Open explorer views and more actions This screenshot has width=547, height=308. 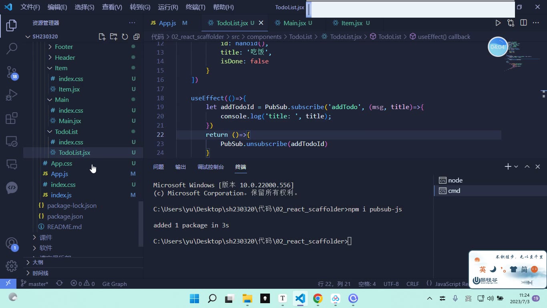132,23
